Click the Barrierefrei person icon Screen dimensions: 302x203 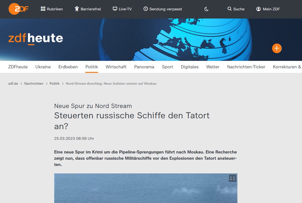pyautogui.click(x=77, y=9)
